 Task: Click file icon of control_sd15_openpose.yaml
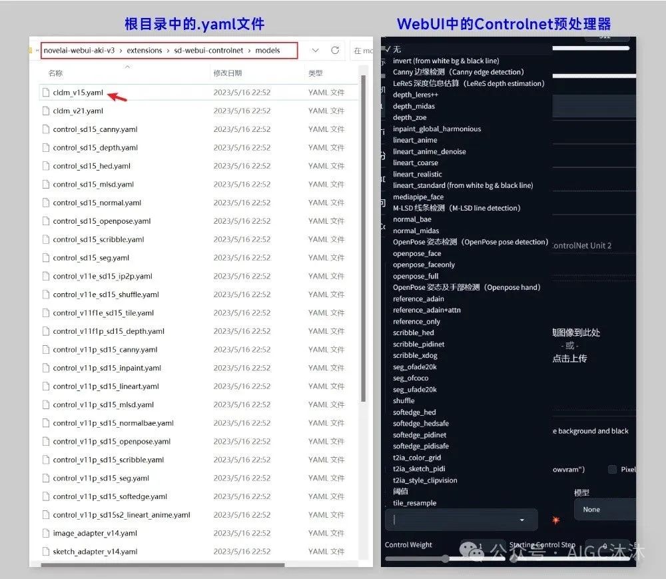(46, 221)
